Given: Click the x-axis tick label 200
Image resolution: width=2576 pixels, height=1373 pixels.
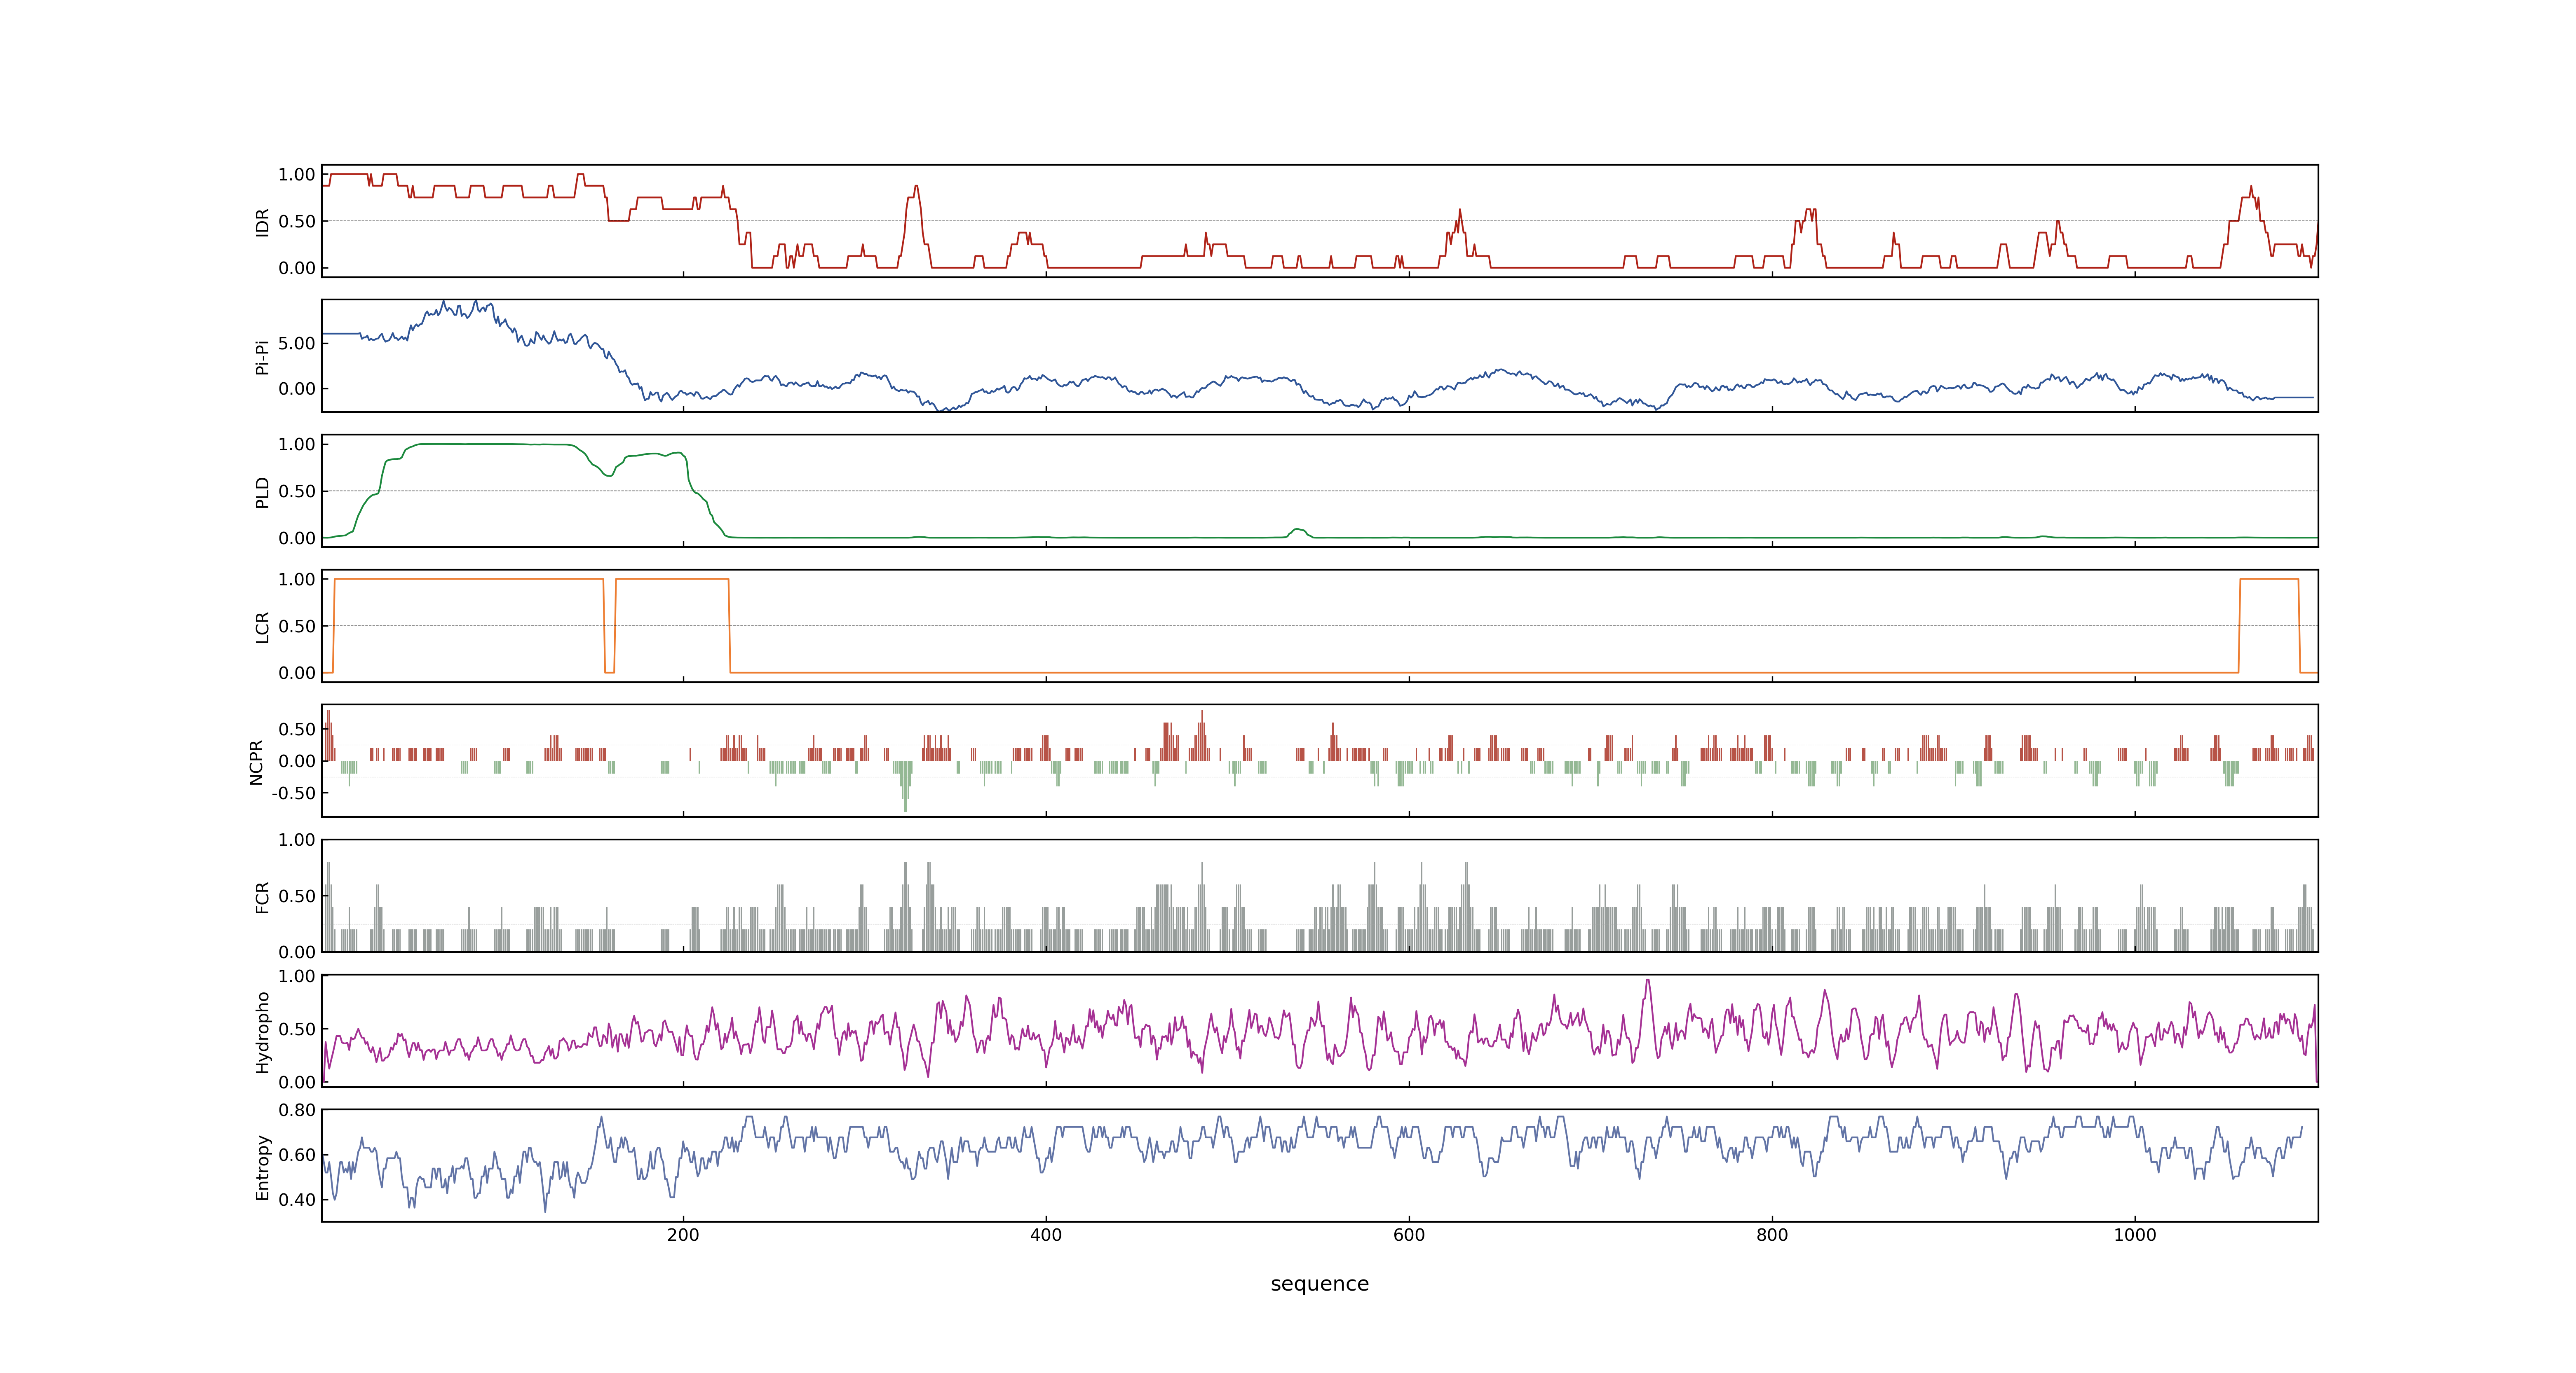Looking at the screenshot, I should pyautogui.click(x=683, y=1235).
